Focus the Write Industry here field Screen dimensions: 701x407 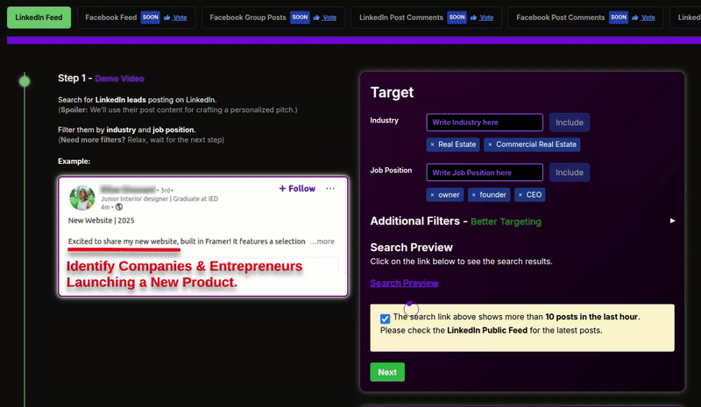(x=485, y=123)
